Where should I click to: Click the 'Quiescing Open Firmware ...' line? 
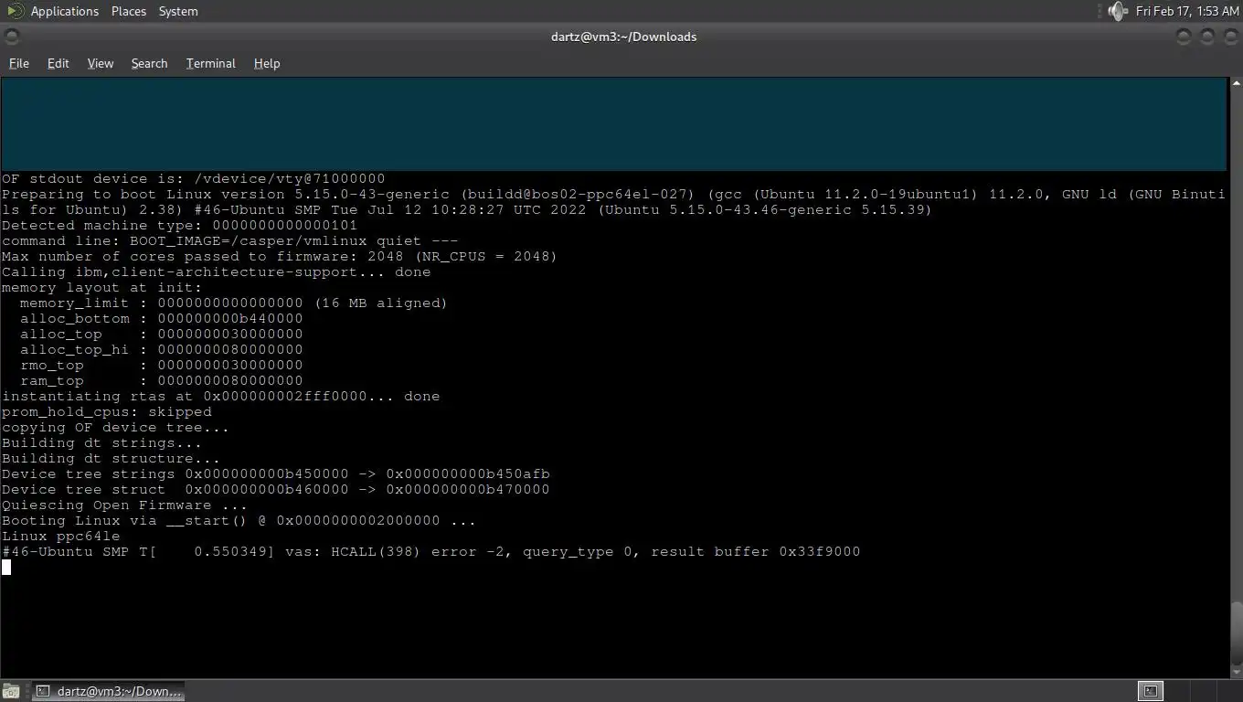(125, 505)
